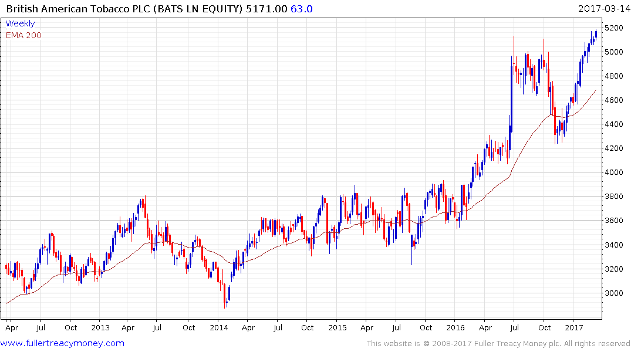Viewport: 631px width, 352px height.
Task: Click the 4000 price axis label
Action: click(614, 172)
